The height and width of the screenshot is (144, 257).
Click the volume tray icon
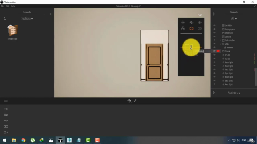(238, 140)
